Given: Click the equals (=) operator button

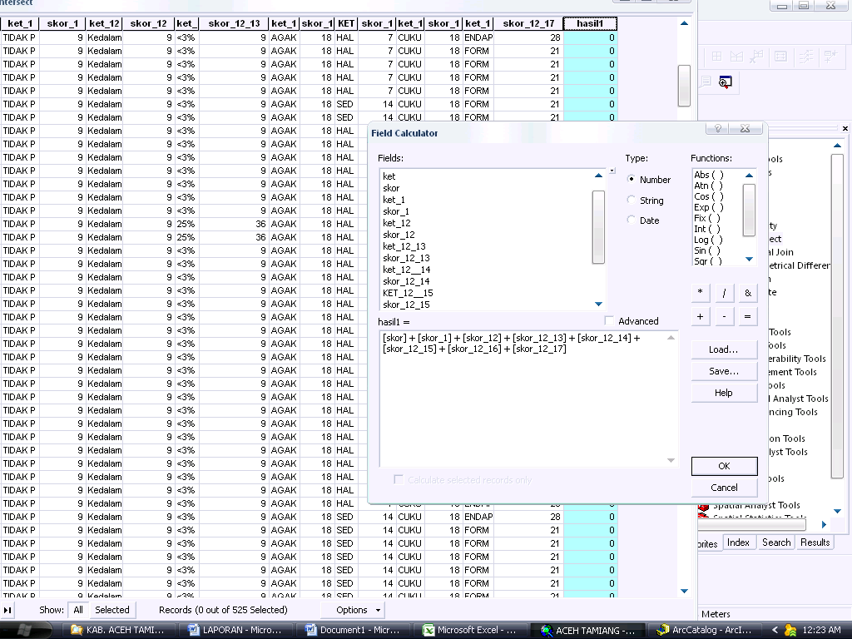Looking at the screenshot, I should click(747, 316).
